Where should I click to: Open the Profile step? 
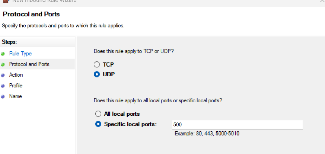(x=16, y=86)
